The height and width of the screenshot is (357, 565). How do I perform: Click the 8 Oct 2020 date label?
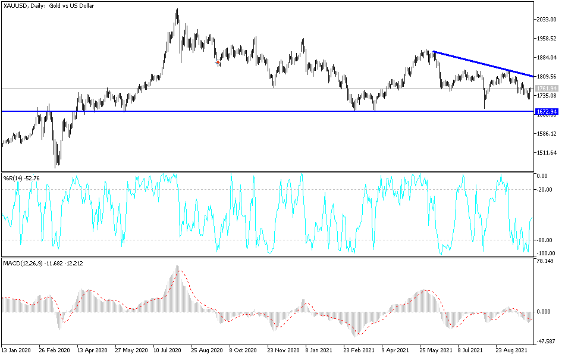(x=243, y=350)
